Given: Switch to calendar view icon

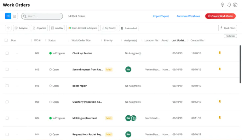Looking at the screenshot, I should coord(14,16).
